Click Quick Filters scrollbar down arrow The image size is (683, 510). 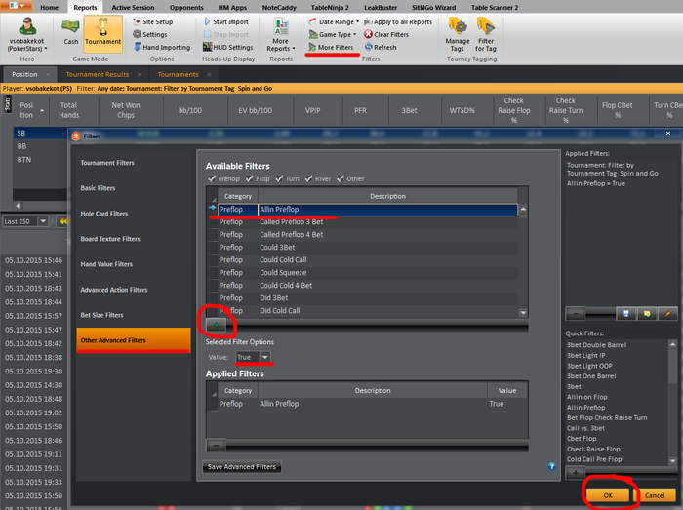click(x=672, y=460)
